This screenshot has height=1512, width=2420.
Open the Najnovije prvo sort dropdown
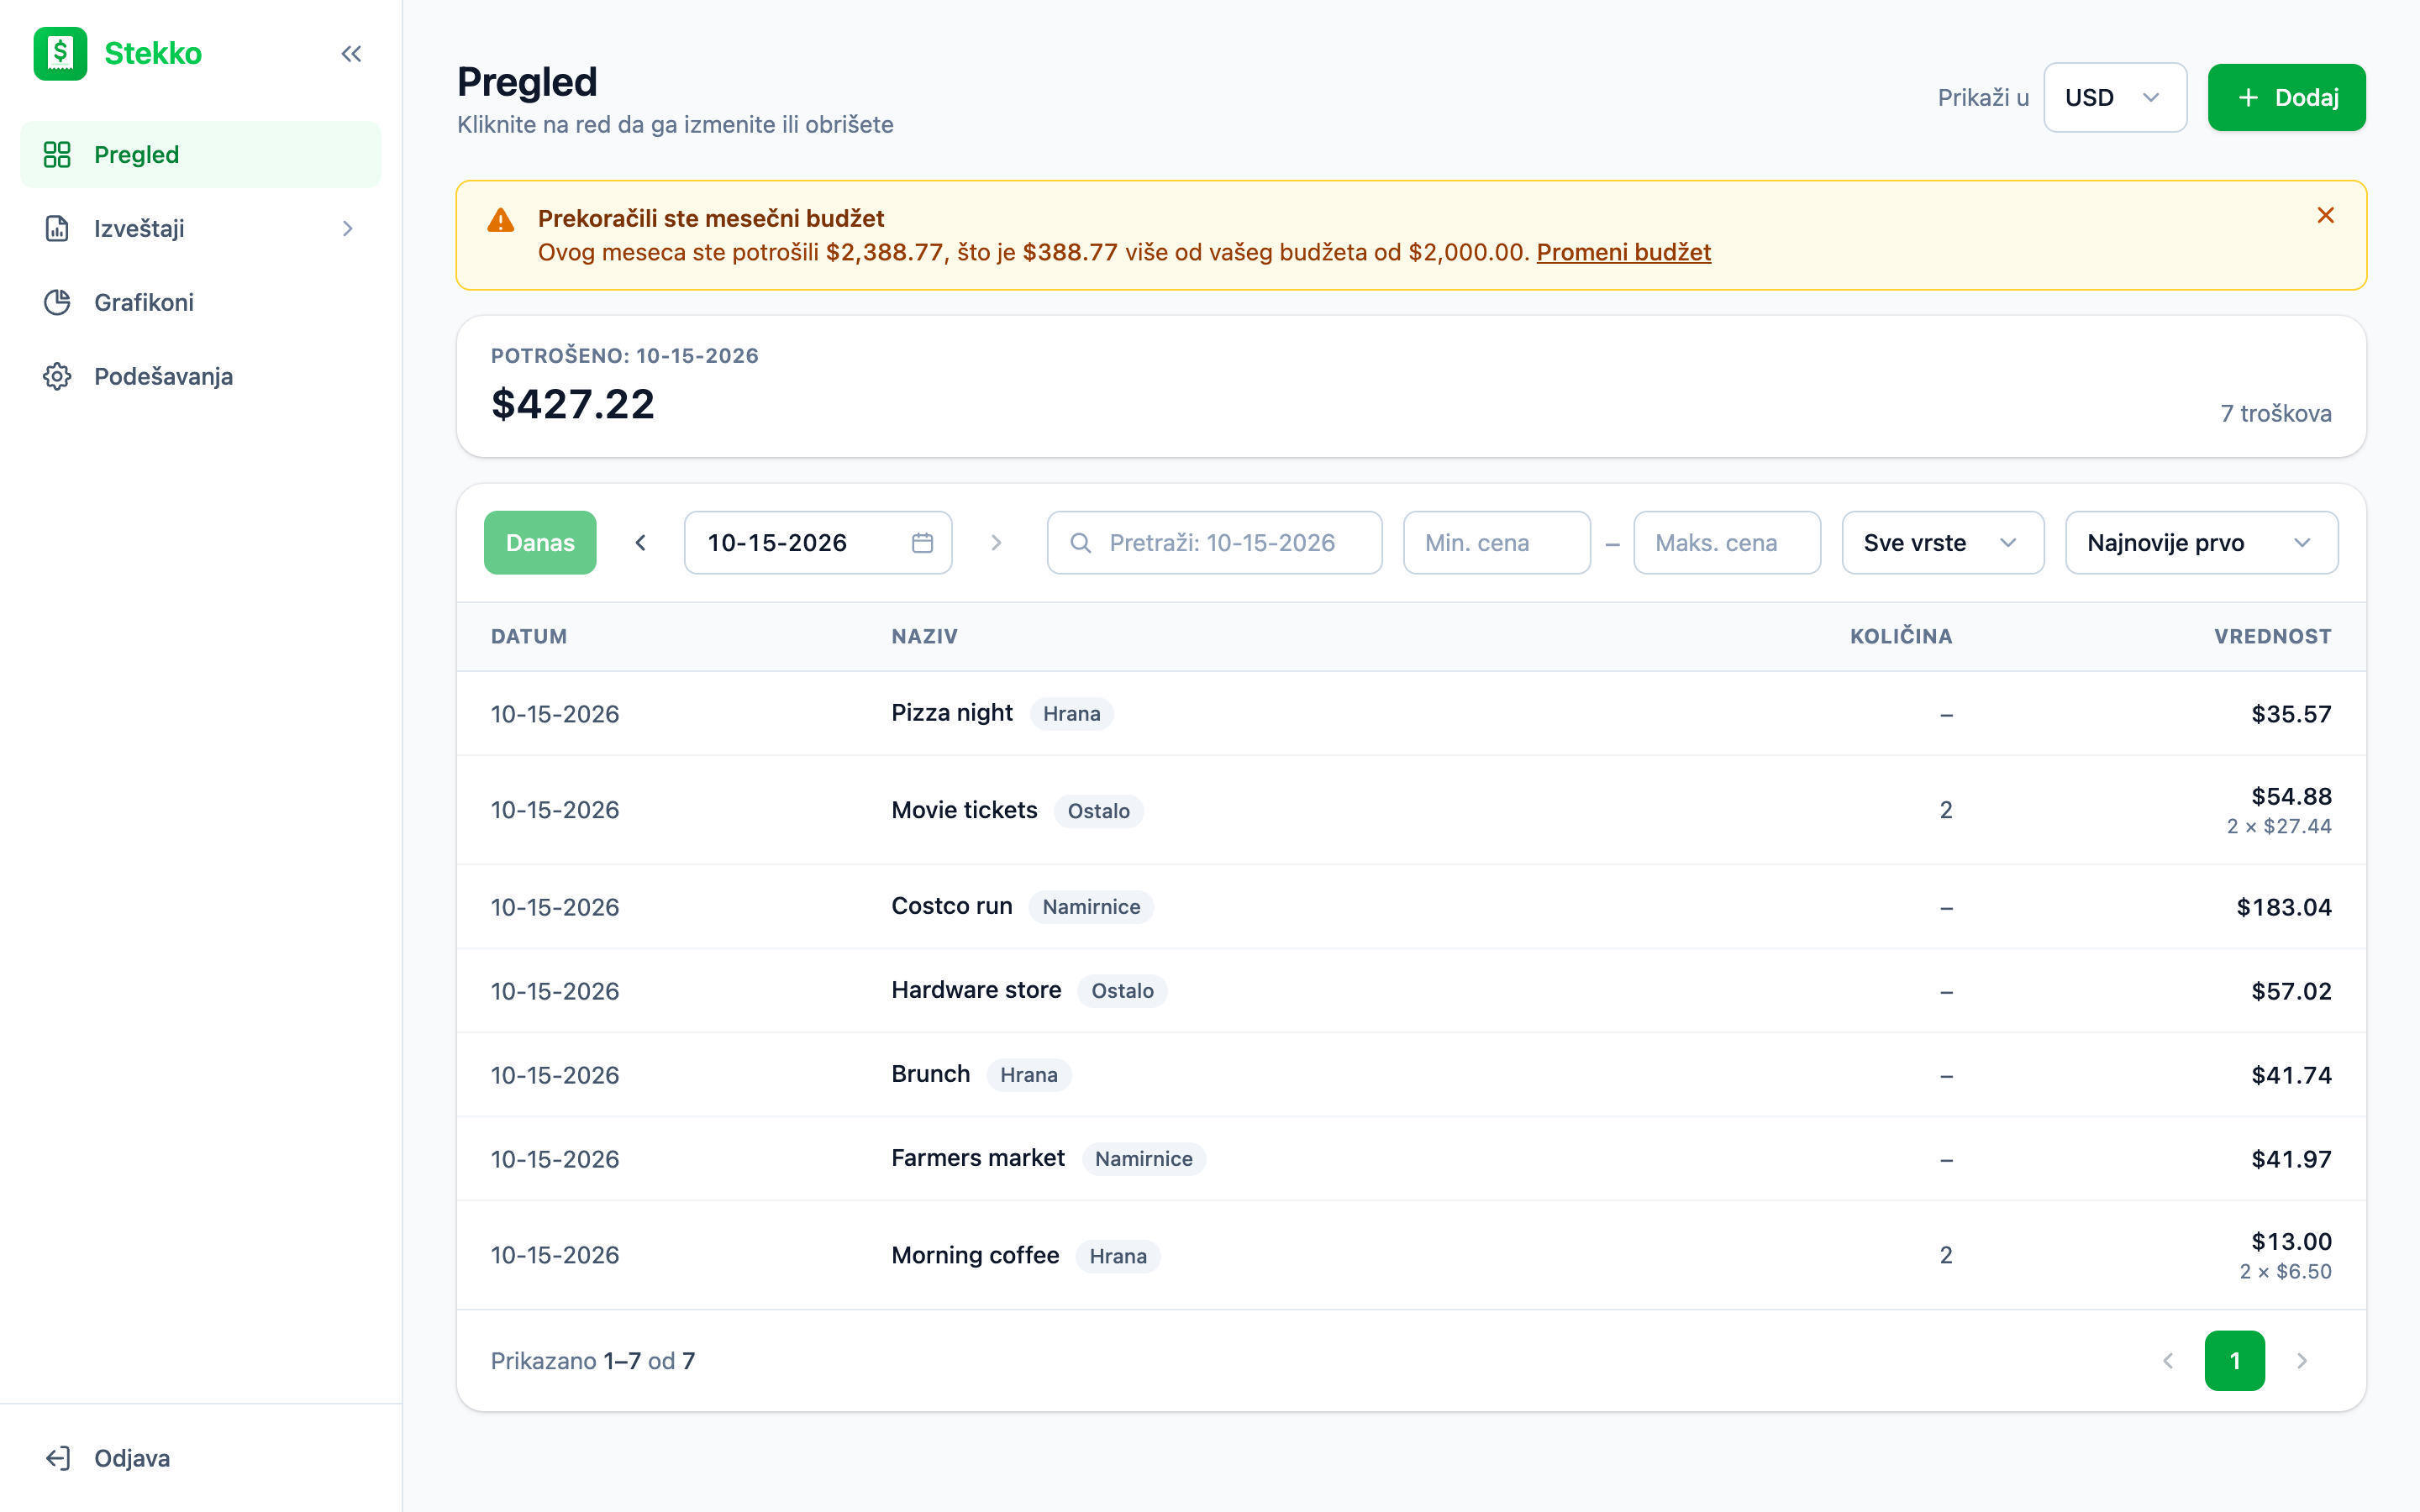point(2201,543)
